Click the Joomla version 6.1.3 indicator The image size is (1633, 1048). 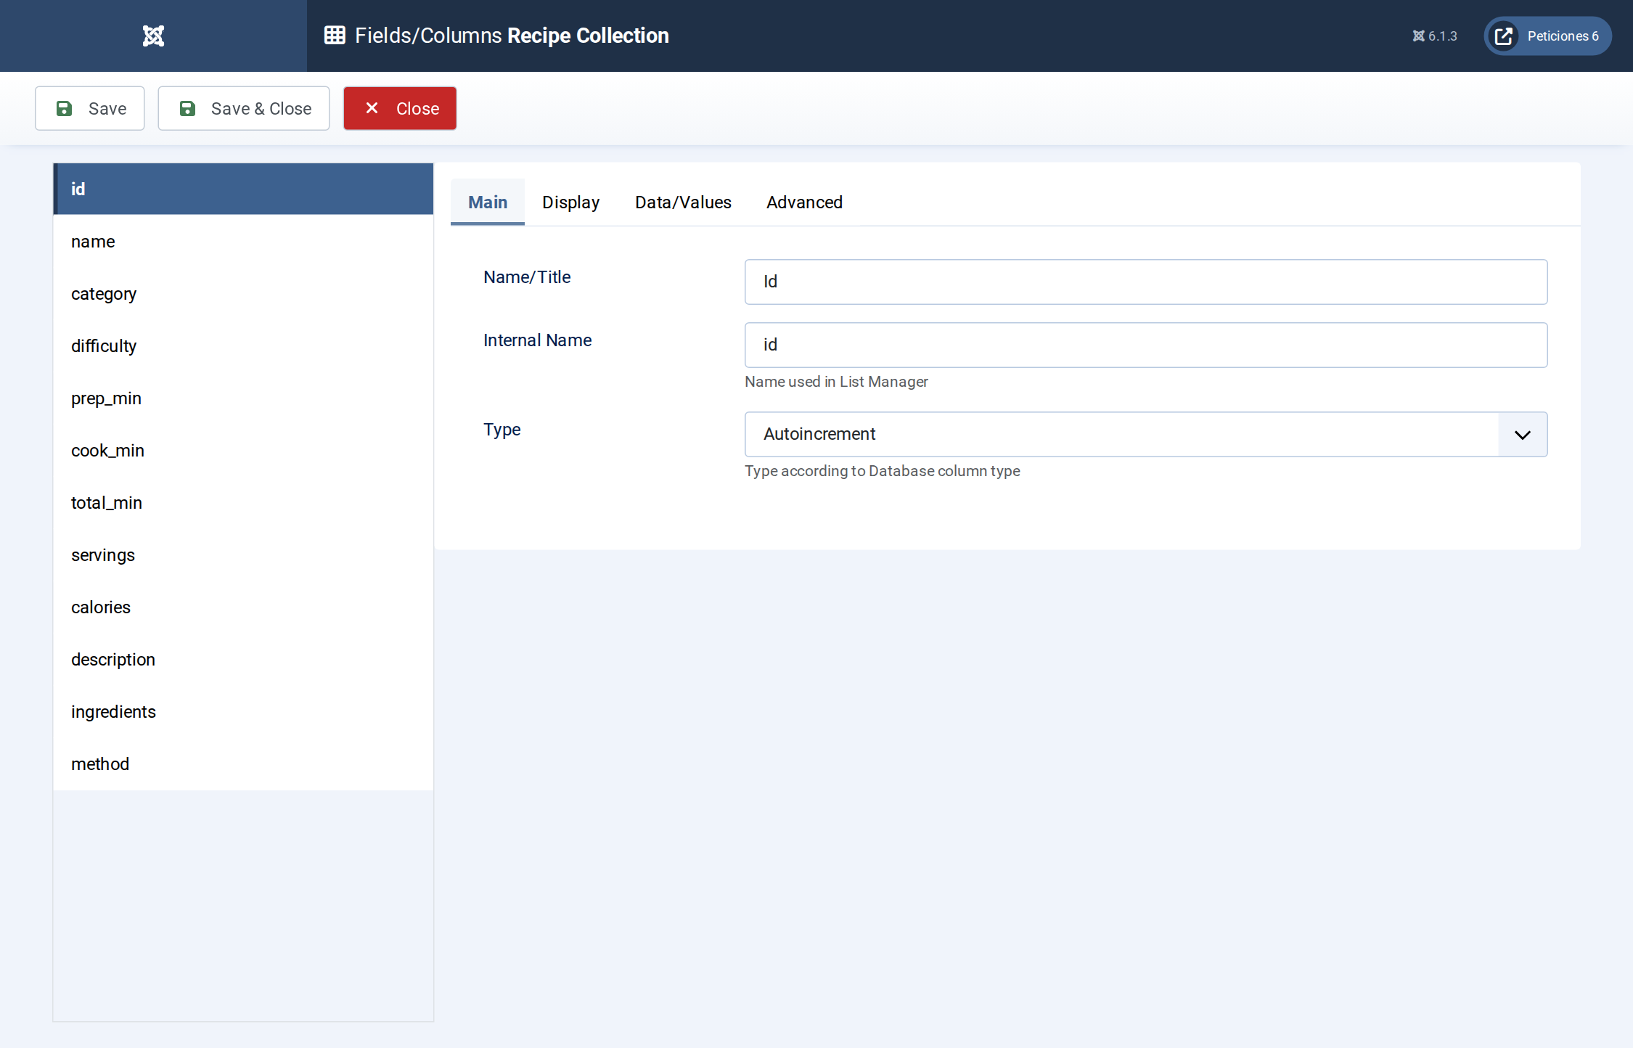(1434, 36)
